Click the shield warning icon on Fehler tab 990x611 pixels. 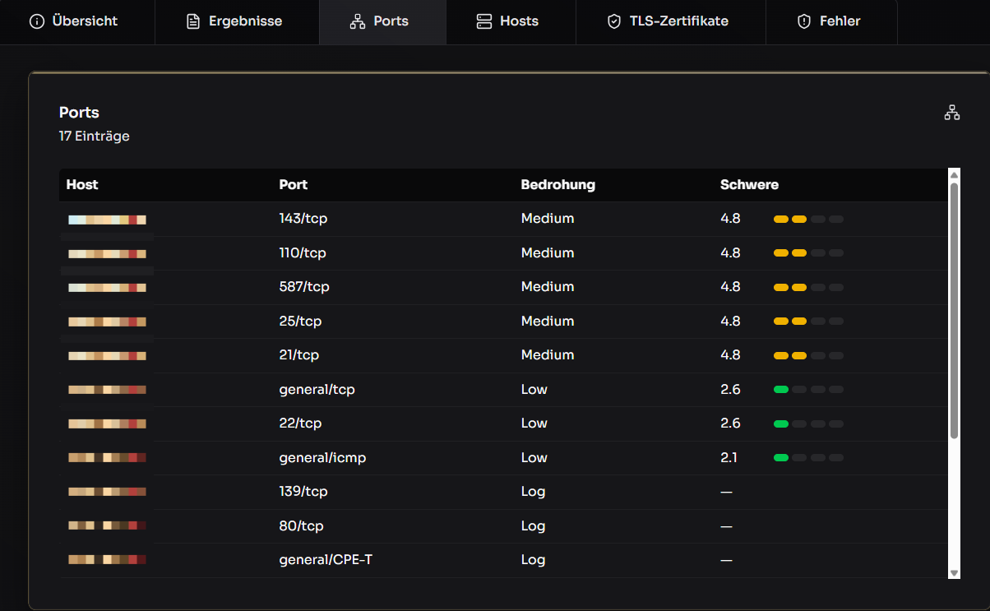(804, 21)
